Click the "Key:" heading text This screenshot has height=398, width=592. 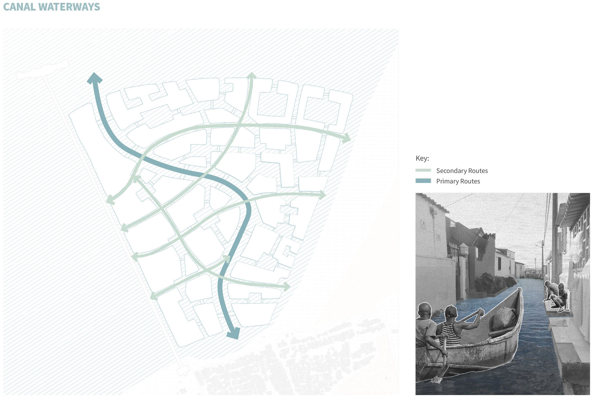click(x=422, y=158)
